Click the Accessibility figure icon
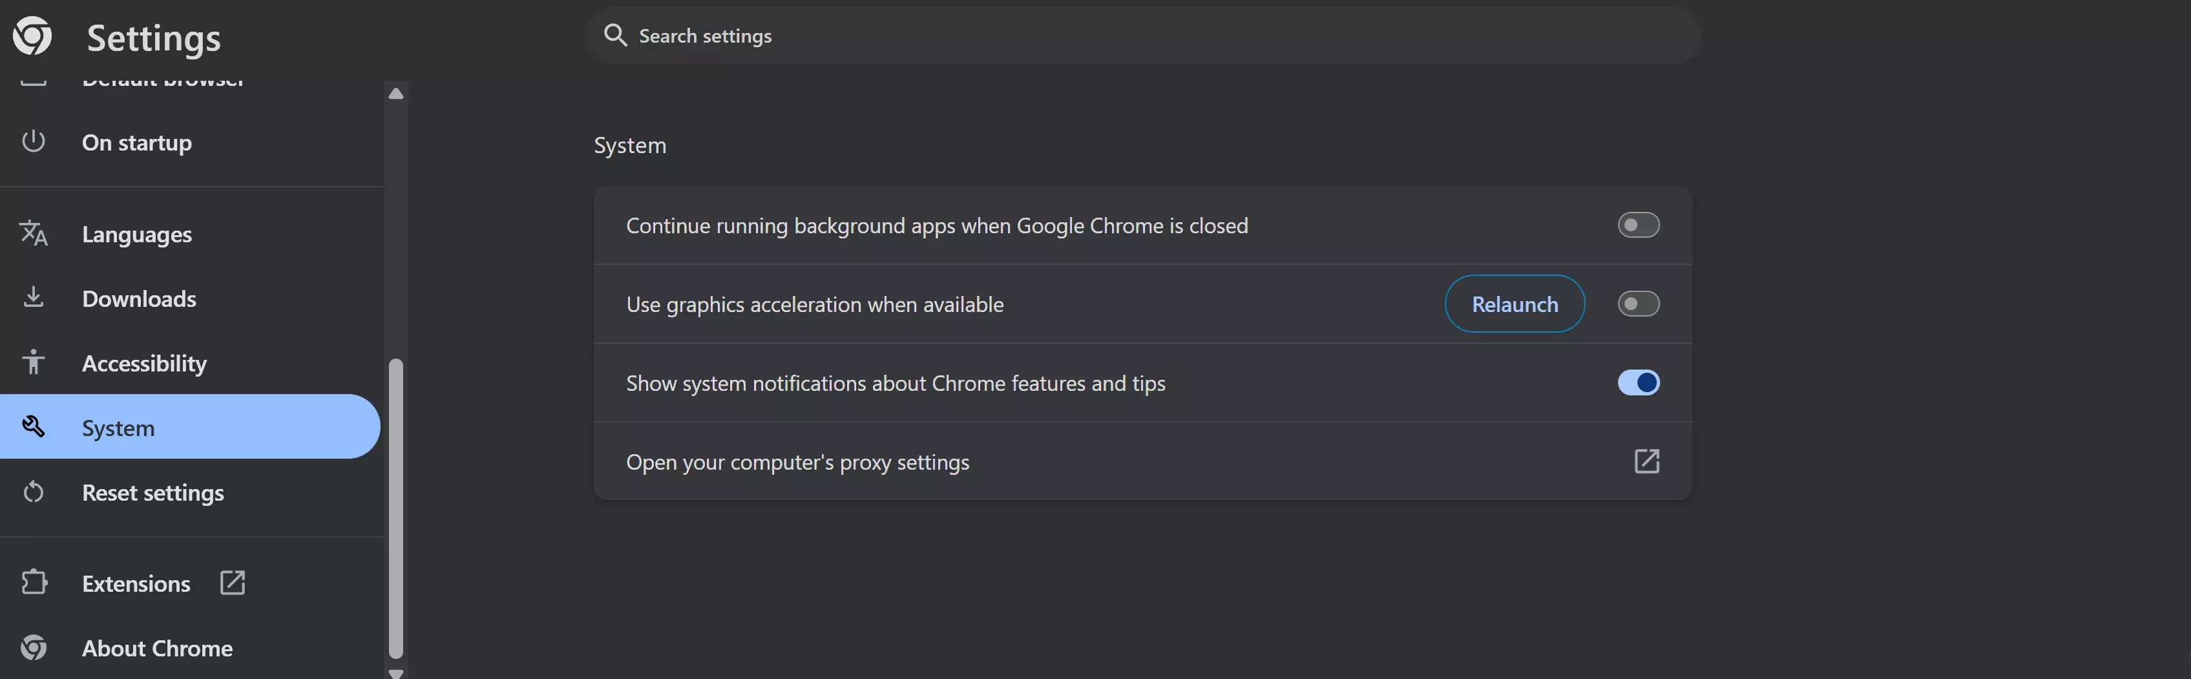The image size is (2191, 679). [33, 362]
